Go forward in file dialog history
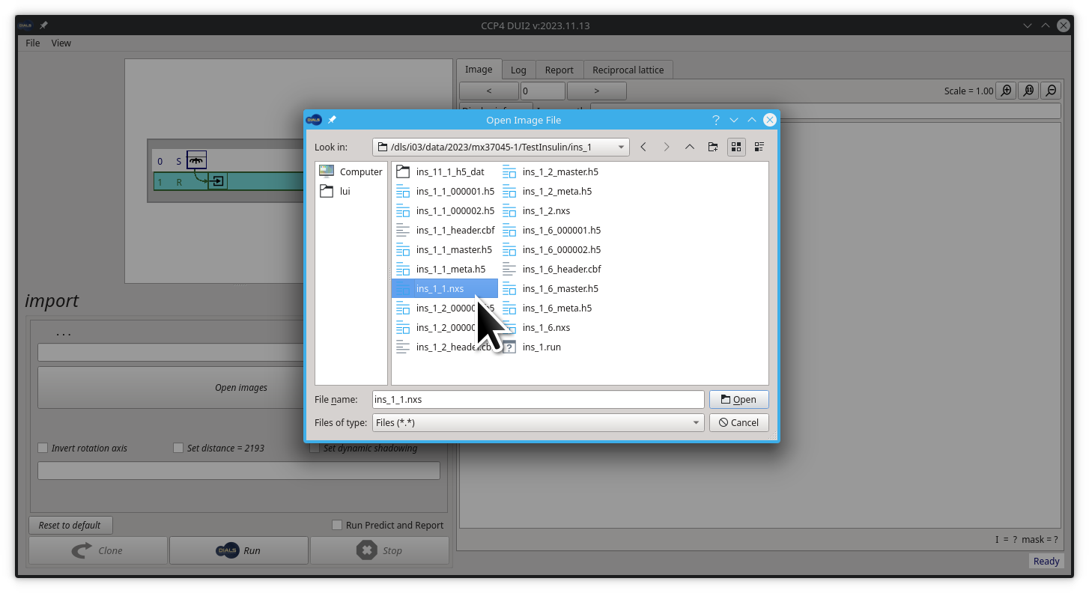The image size is (1089, 593). tap(667, 147)
